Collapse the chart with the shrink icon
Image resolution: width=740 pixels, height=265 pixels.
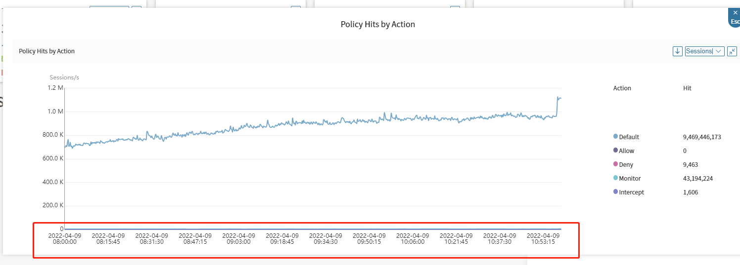coord(732,51)
